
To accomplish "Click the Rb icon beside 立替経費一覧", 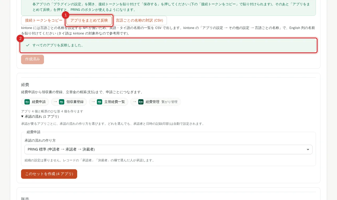I will 100,102.
